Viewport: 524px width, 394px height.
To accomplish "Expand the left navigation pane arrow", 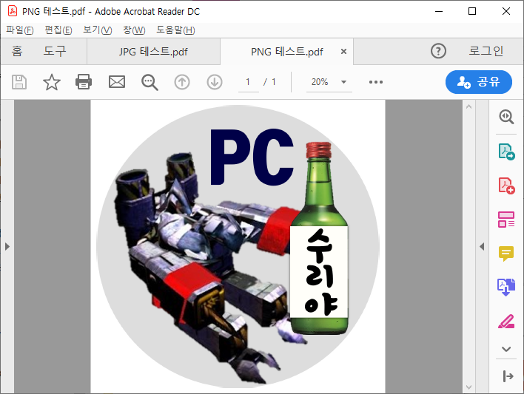I will [7, 246].
